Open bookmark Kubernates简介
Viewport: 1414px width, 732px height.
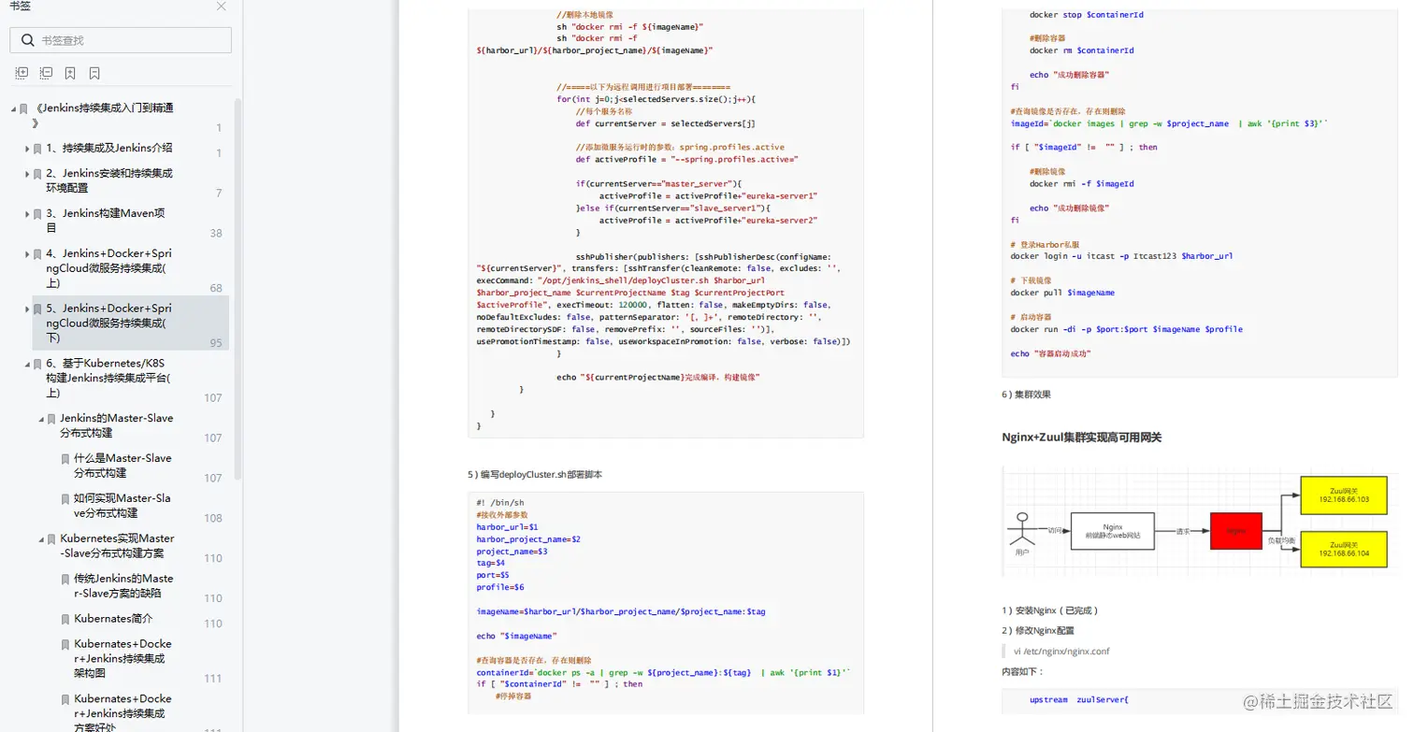(x=113, y=619)
